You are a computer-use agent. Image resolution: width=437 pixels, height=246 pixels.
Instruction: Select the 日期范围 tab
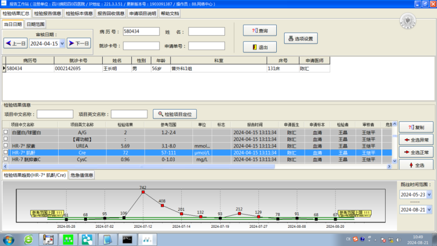(x=36, y=24)
